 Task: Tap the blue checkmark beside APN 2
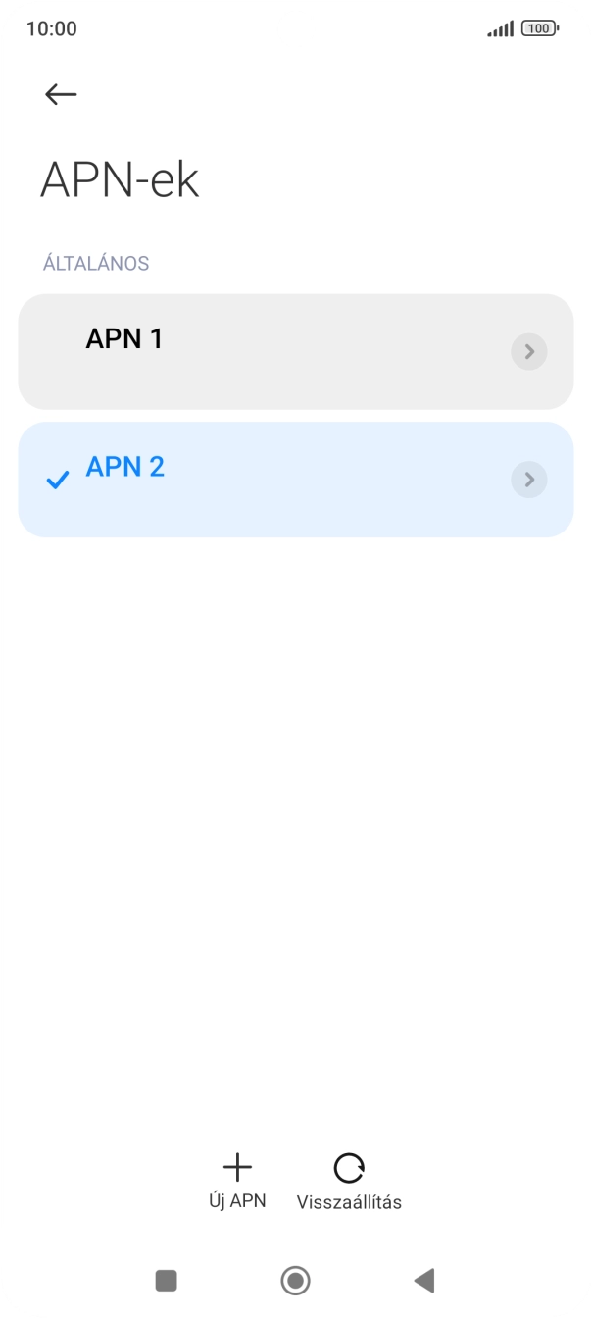(x=58, y=481)
